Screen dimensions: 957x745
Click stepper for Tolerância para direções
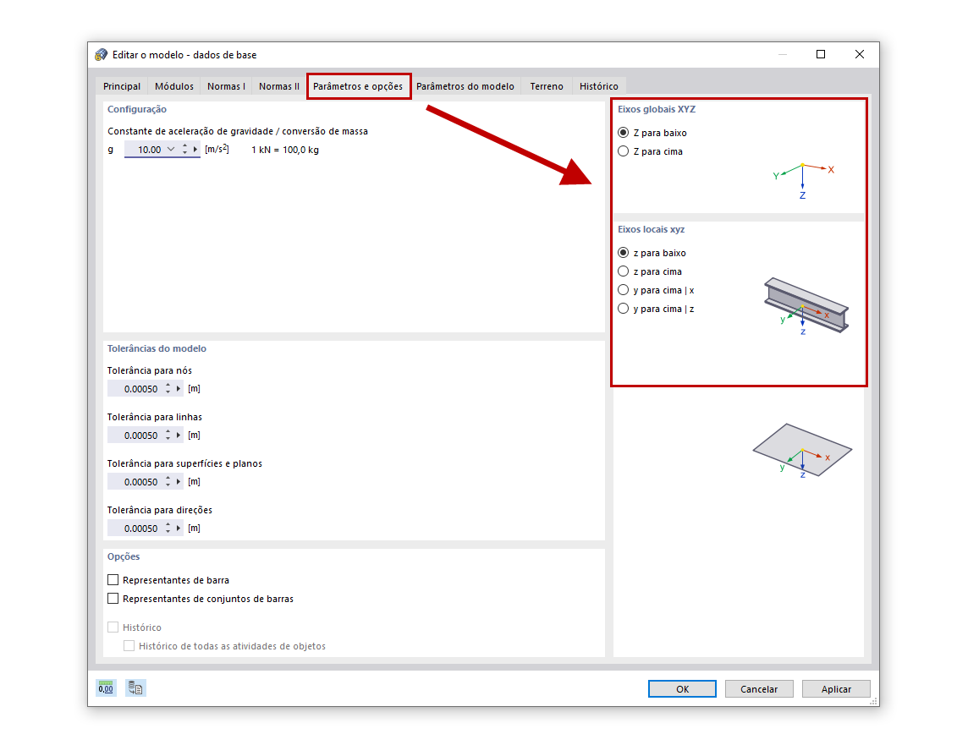pyautogui.click(x=168, y=529)
